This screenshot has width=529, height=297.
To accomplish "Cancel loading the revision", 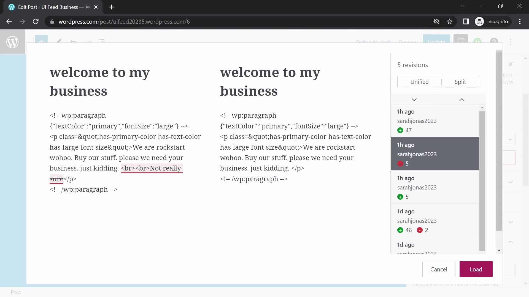I will pyautogui.click(x=439, y=269).
